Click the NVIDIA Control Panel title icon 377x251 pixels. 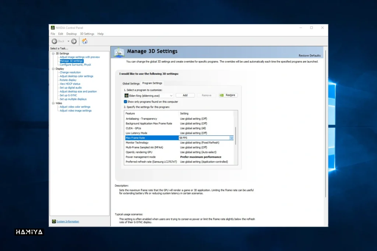(x=53, y=28)
